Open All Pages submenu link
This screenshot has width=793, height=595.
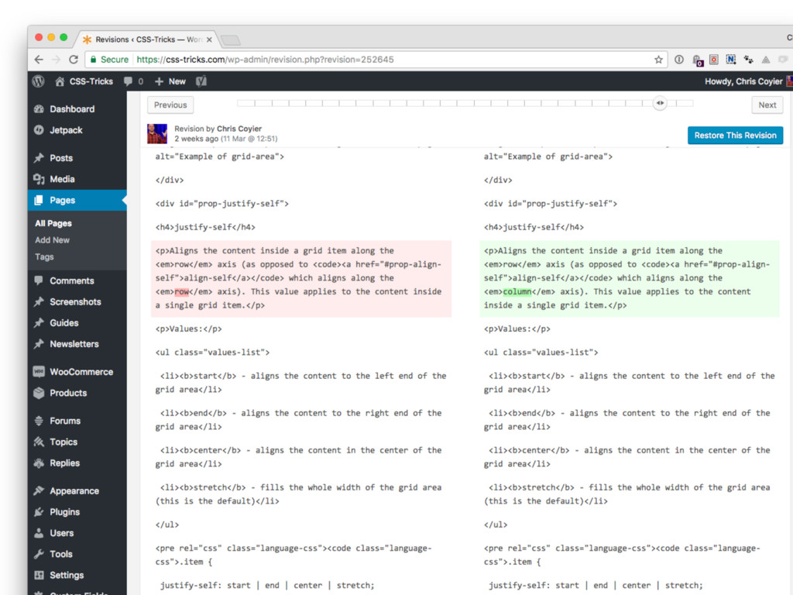pyautogui.click(x=53, y=223)
